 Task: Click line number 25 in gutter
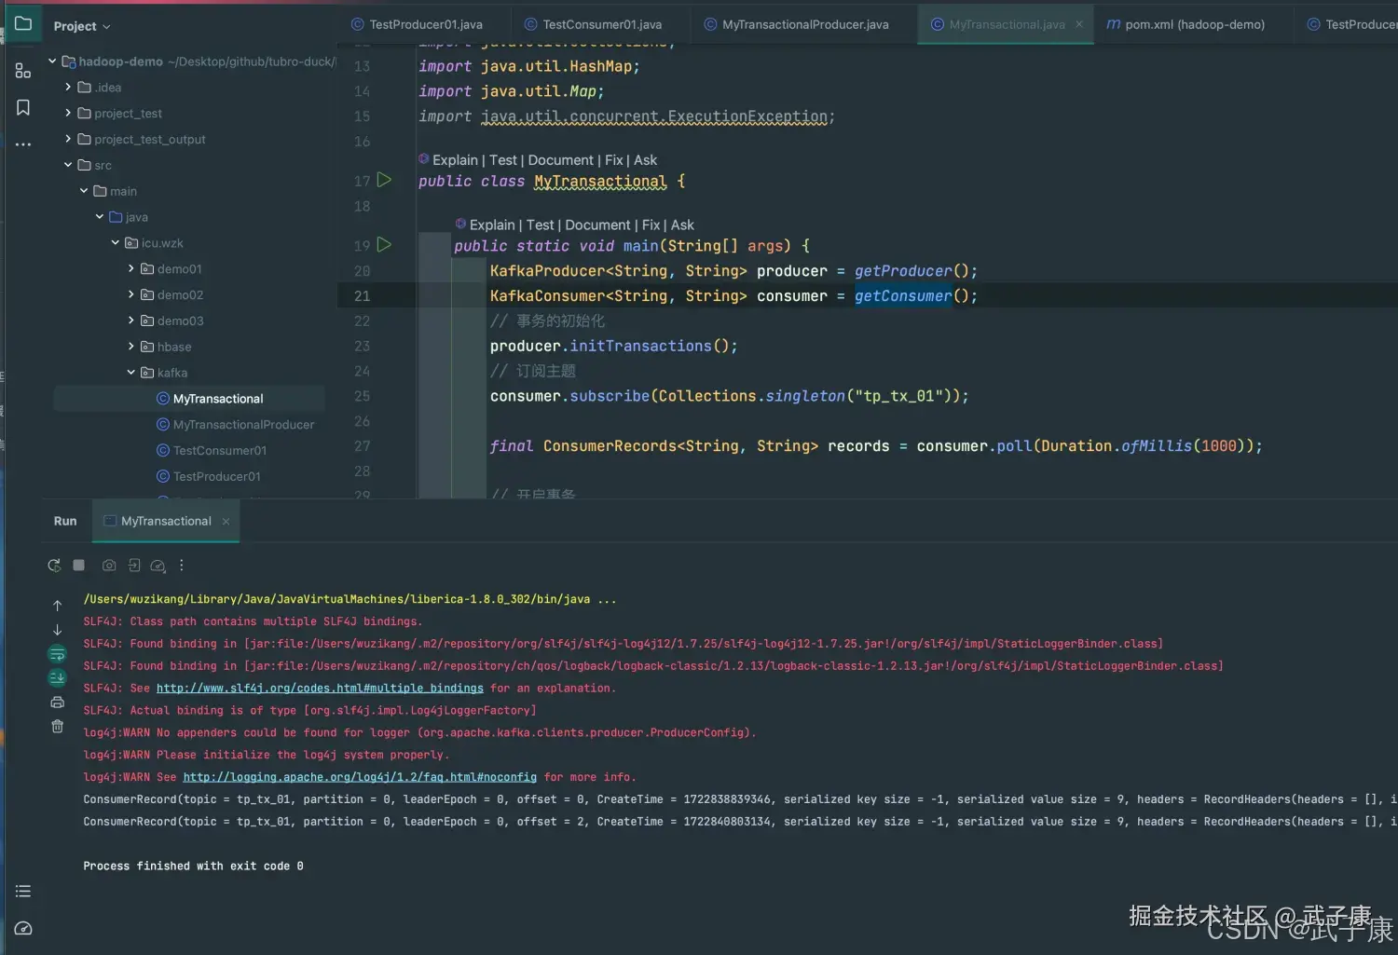tap(363, 396)
